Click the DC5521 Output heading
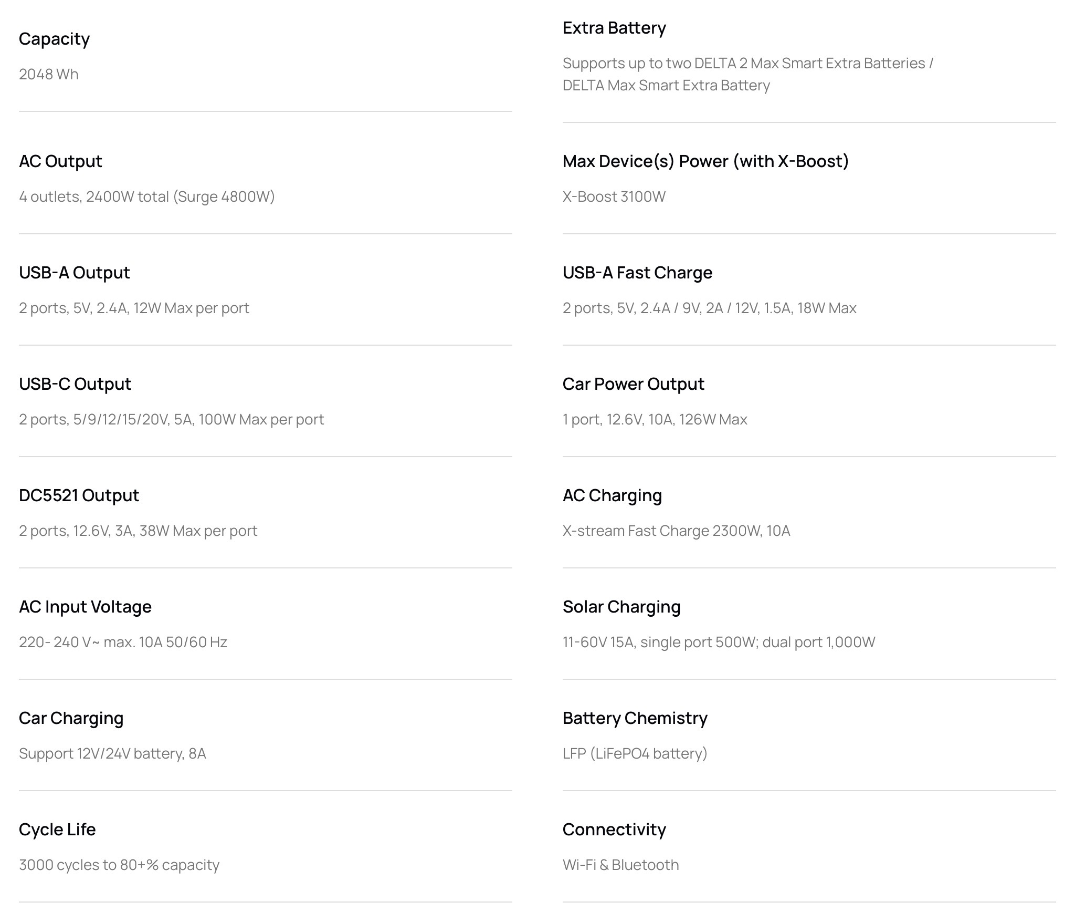The height and width of the screenshot is (912, 1075). (79, 495)
